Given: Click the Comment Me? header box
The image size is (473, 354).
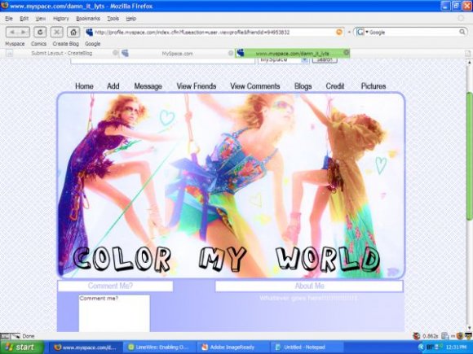Looking at the screenshot, I should click(115, 286).
